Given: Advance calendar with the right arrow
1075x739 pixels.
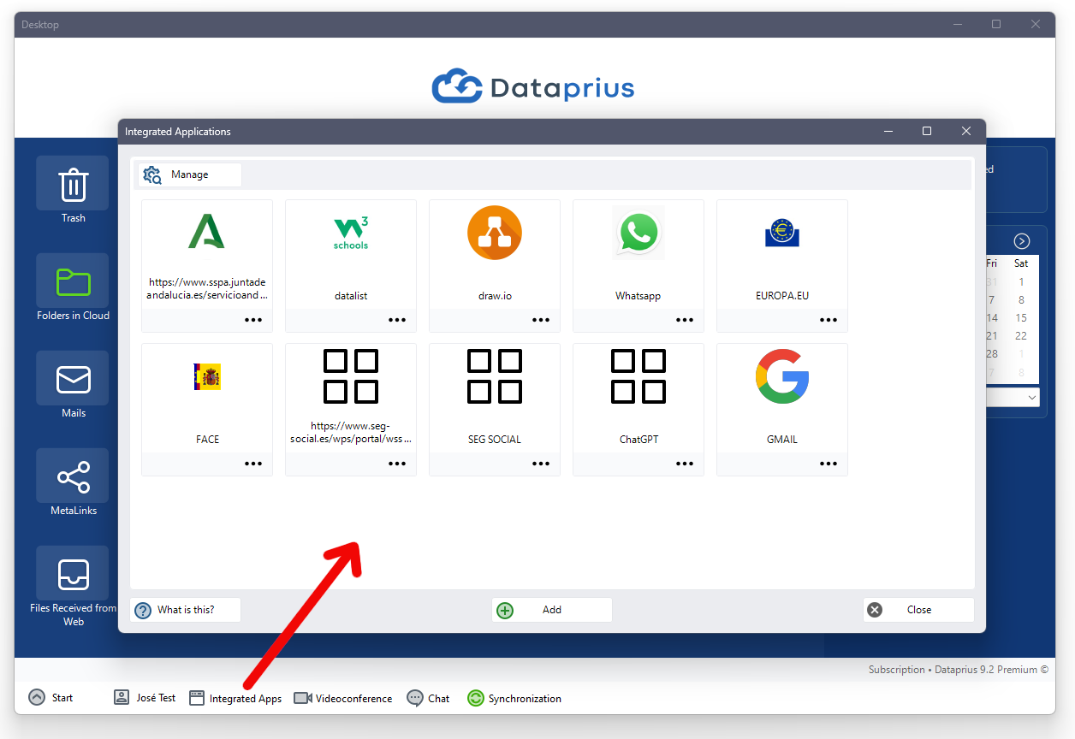Looking at the screenshot, I should 1020,240.
